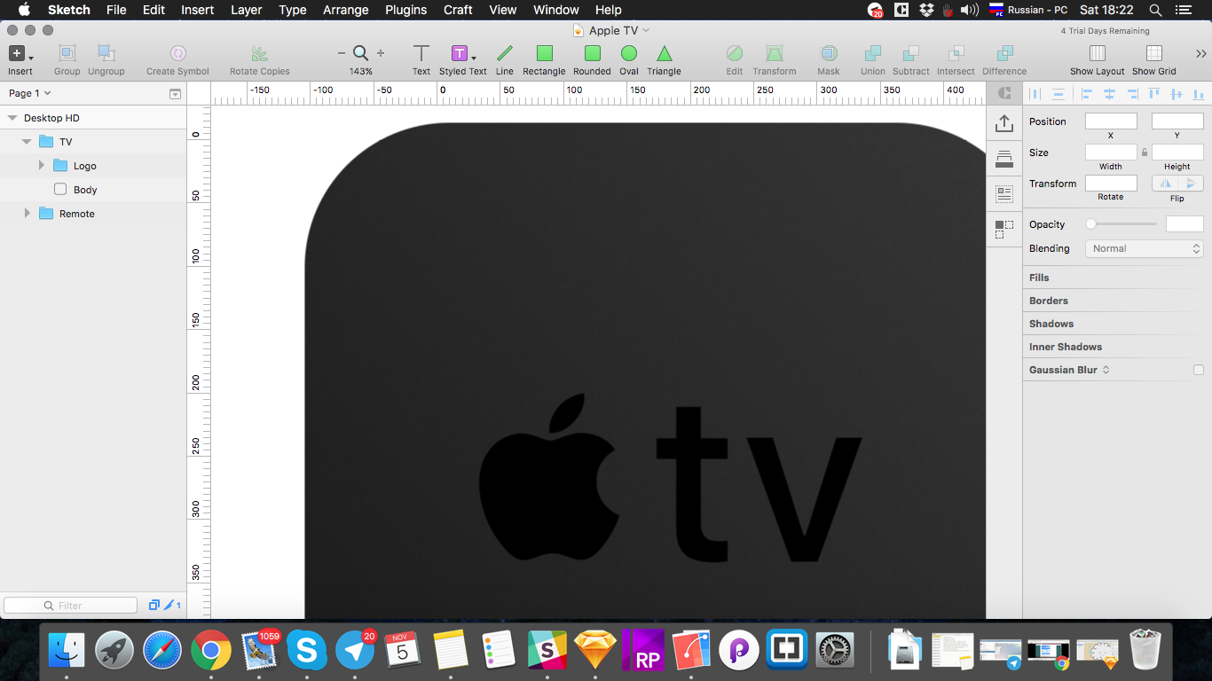The width and height of the screenshot is (1212, 681).
Task: Click the align left edges icon
Action: coord(1086,93)
